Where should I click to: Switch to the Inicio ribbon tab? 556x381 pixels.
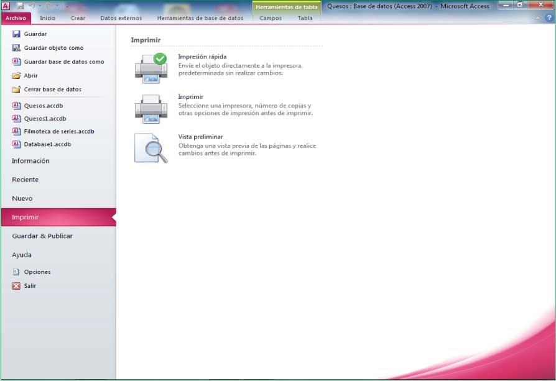click(x=47, y=18)
